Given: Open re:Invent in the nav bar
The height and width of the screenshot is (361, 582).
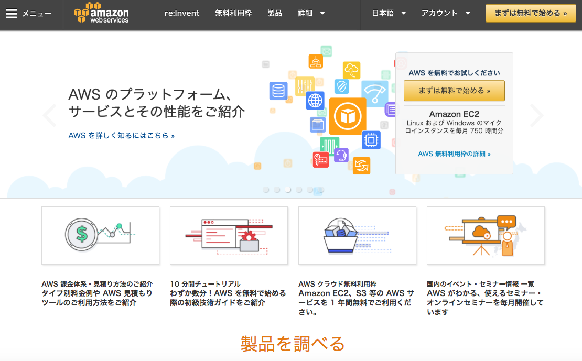Looking at the screenshot, I should click(x=182, y=13).
